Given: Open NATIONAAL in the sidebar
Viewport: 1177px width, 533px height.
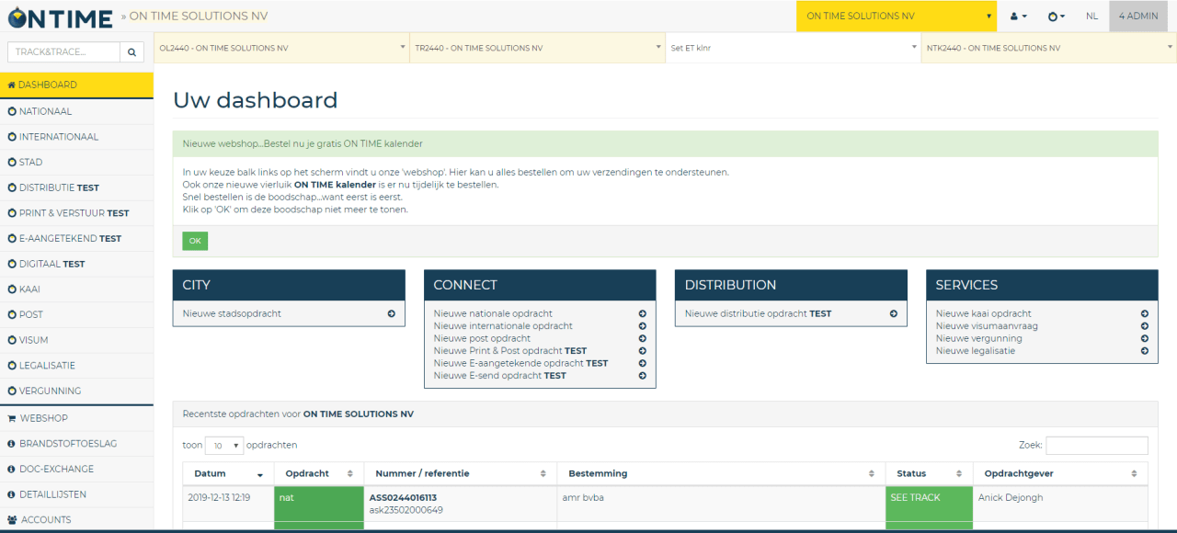Looking at the screenshot, I should 76,111.
